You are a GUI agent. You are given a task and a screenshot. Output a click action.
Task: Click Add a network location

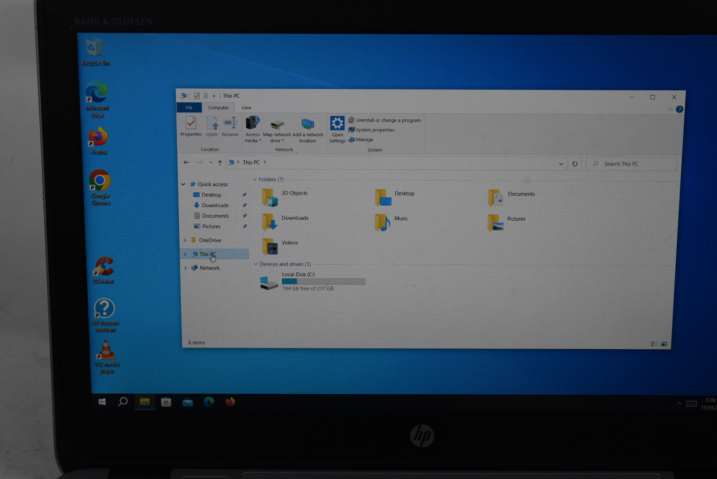click(x=308, y=130)
